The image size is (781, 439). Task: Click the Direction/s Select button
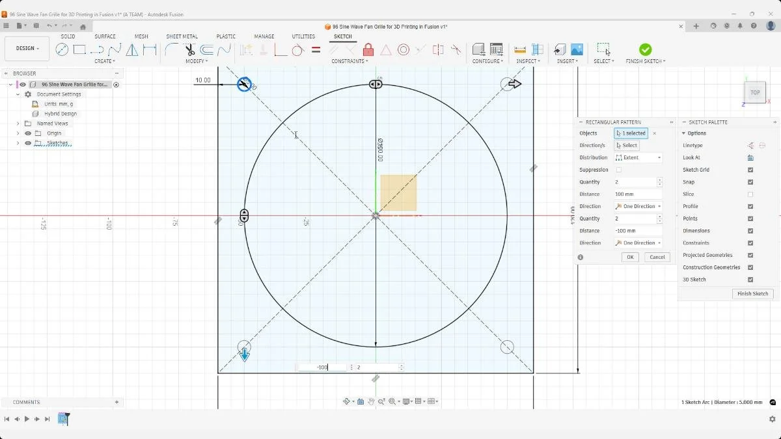(627, 146)
